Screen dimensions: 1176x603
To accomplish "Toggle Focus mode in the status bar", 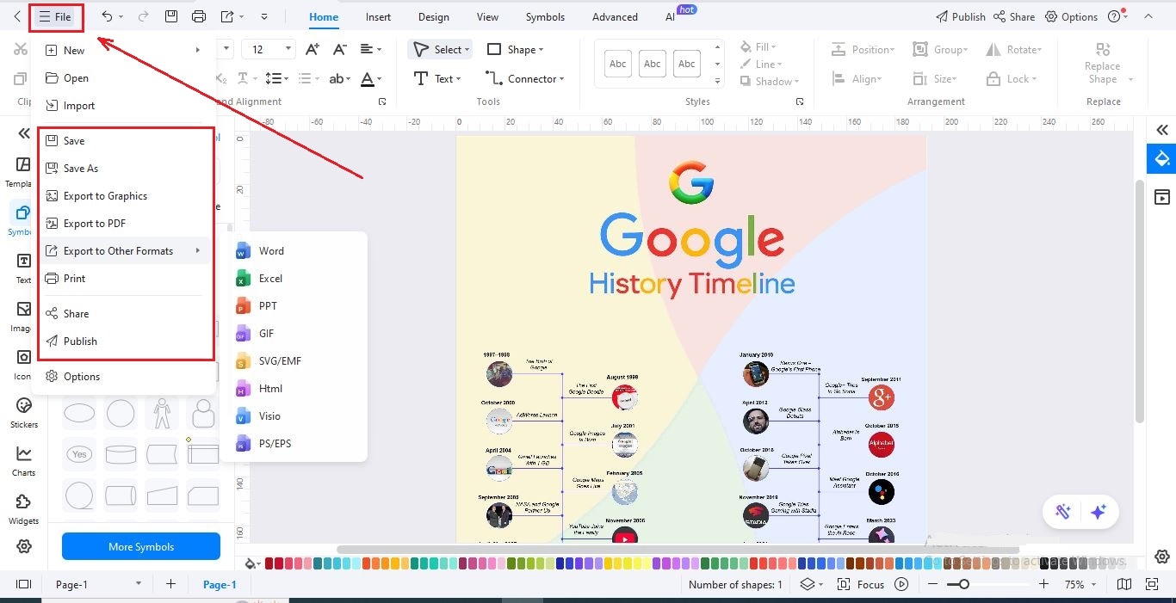I will 861,584.
